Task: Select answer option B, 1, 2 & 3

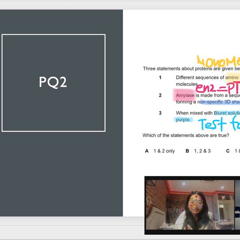Action: pyautogui.click(x=198, y=151)
